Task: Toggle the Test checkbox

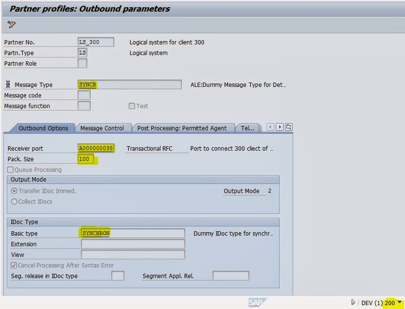Action: coord(132,106)
